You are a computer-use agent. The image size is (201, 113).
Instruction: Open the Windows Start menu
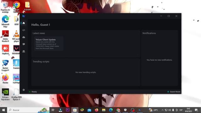[3, 110]
